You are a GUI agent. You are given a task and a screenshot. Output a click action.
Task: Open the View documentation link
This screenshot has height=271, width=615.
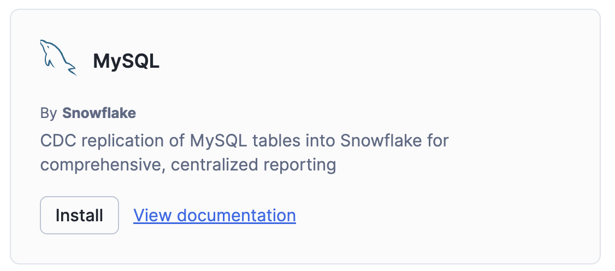point(215,215)
